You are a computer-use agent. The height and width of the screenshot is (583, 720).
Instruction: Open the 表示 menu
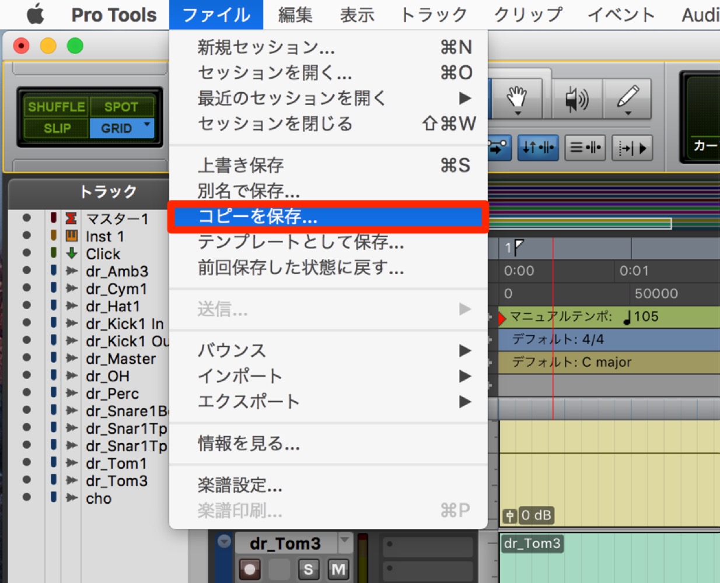pyautogui.click(x=357, y=15)
